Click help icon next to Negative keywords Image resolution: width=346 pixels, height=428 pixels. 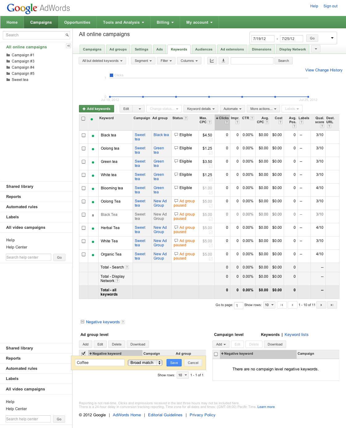(123, 322)
